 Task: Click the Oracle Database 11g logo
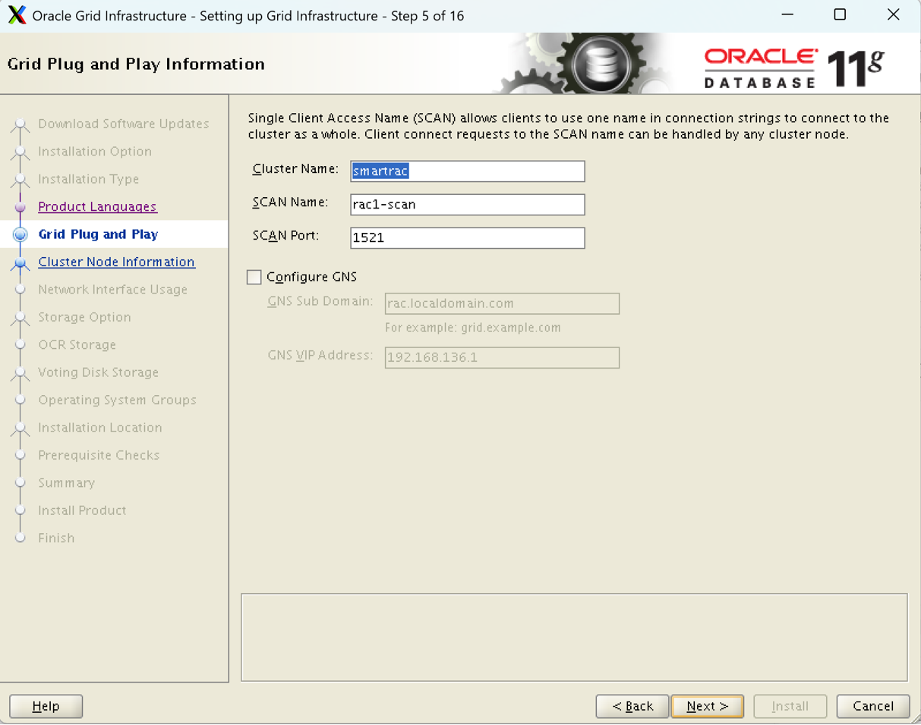tap(794, 68)
